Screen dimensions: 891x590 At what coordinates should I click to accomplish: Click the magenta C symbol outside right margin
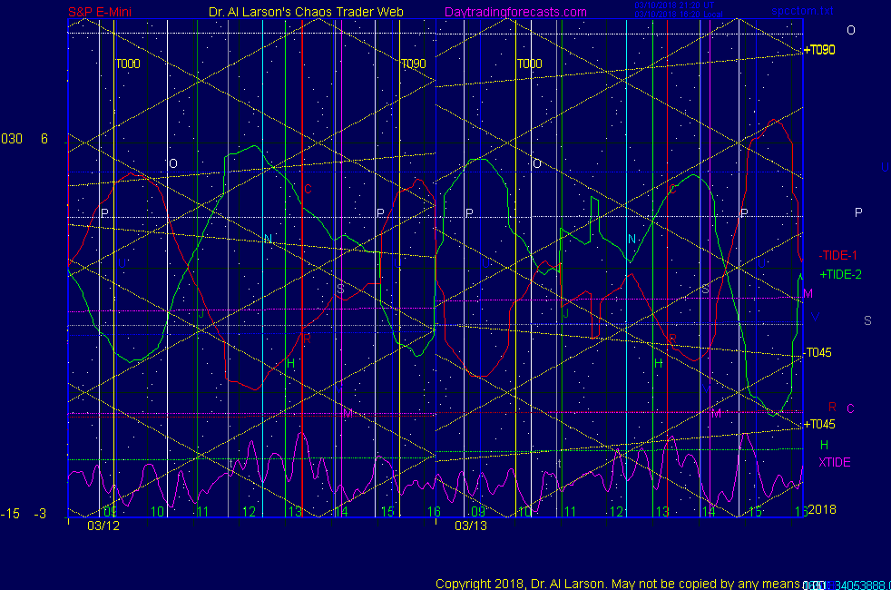pyautogui.click(x=850, y=408)
